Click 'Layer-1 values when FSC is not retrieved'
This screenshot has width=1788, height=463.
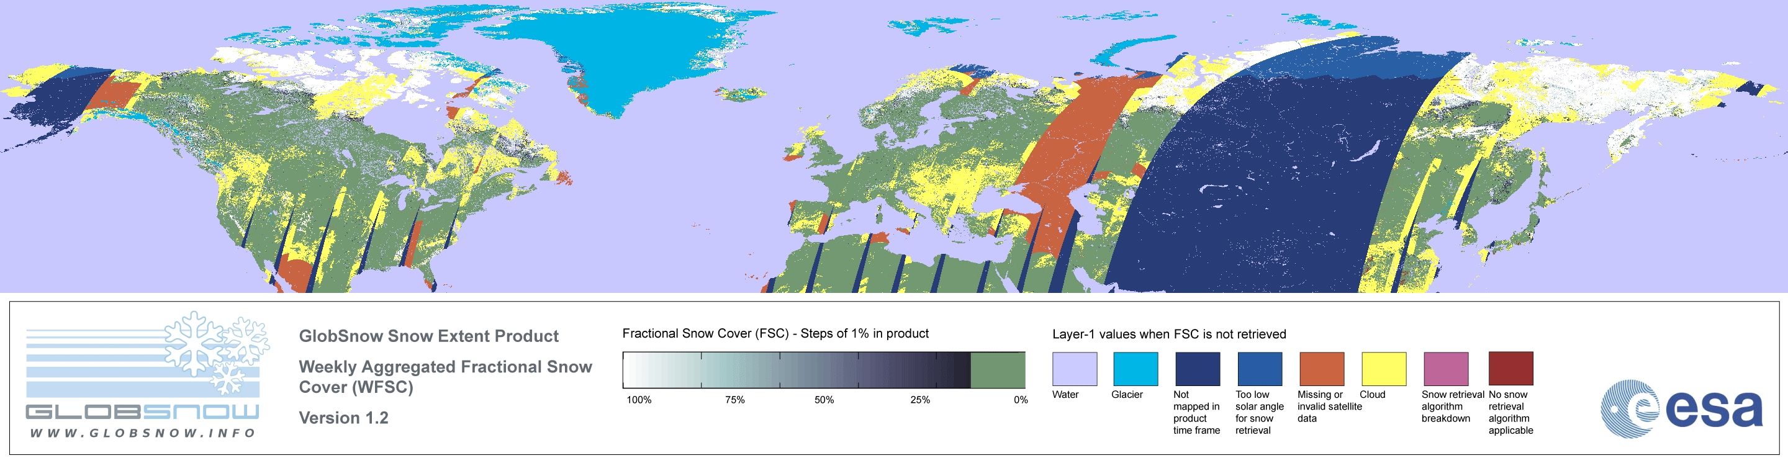click(1169, 334)
